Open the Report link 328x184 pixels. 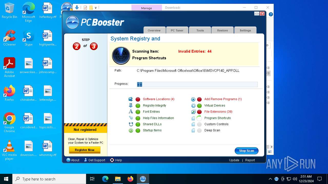pyautogui.click(x=250, y=160)
